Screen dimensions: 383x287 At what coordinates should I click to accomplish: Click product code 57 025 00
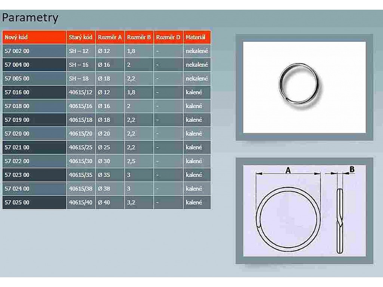tap(17, 203)
